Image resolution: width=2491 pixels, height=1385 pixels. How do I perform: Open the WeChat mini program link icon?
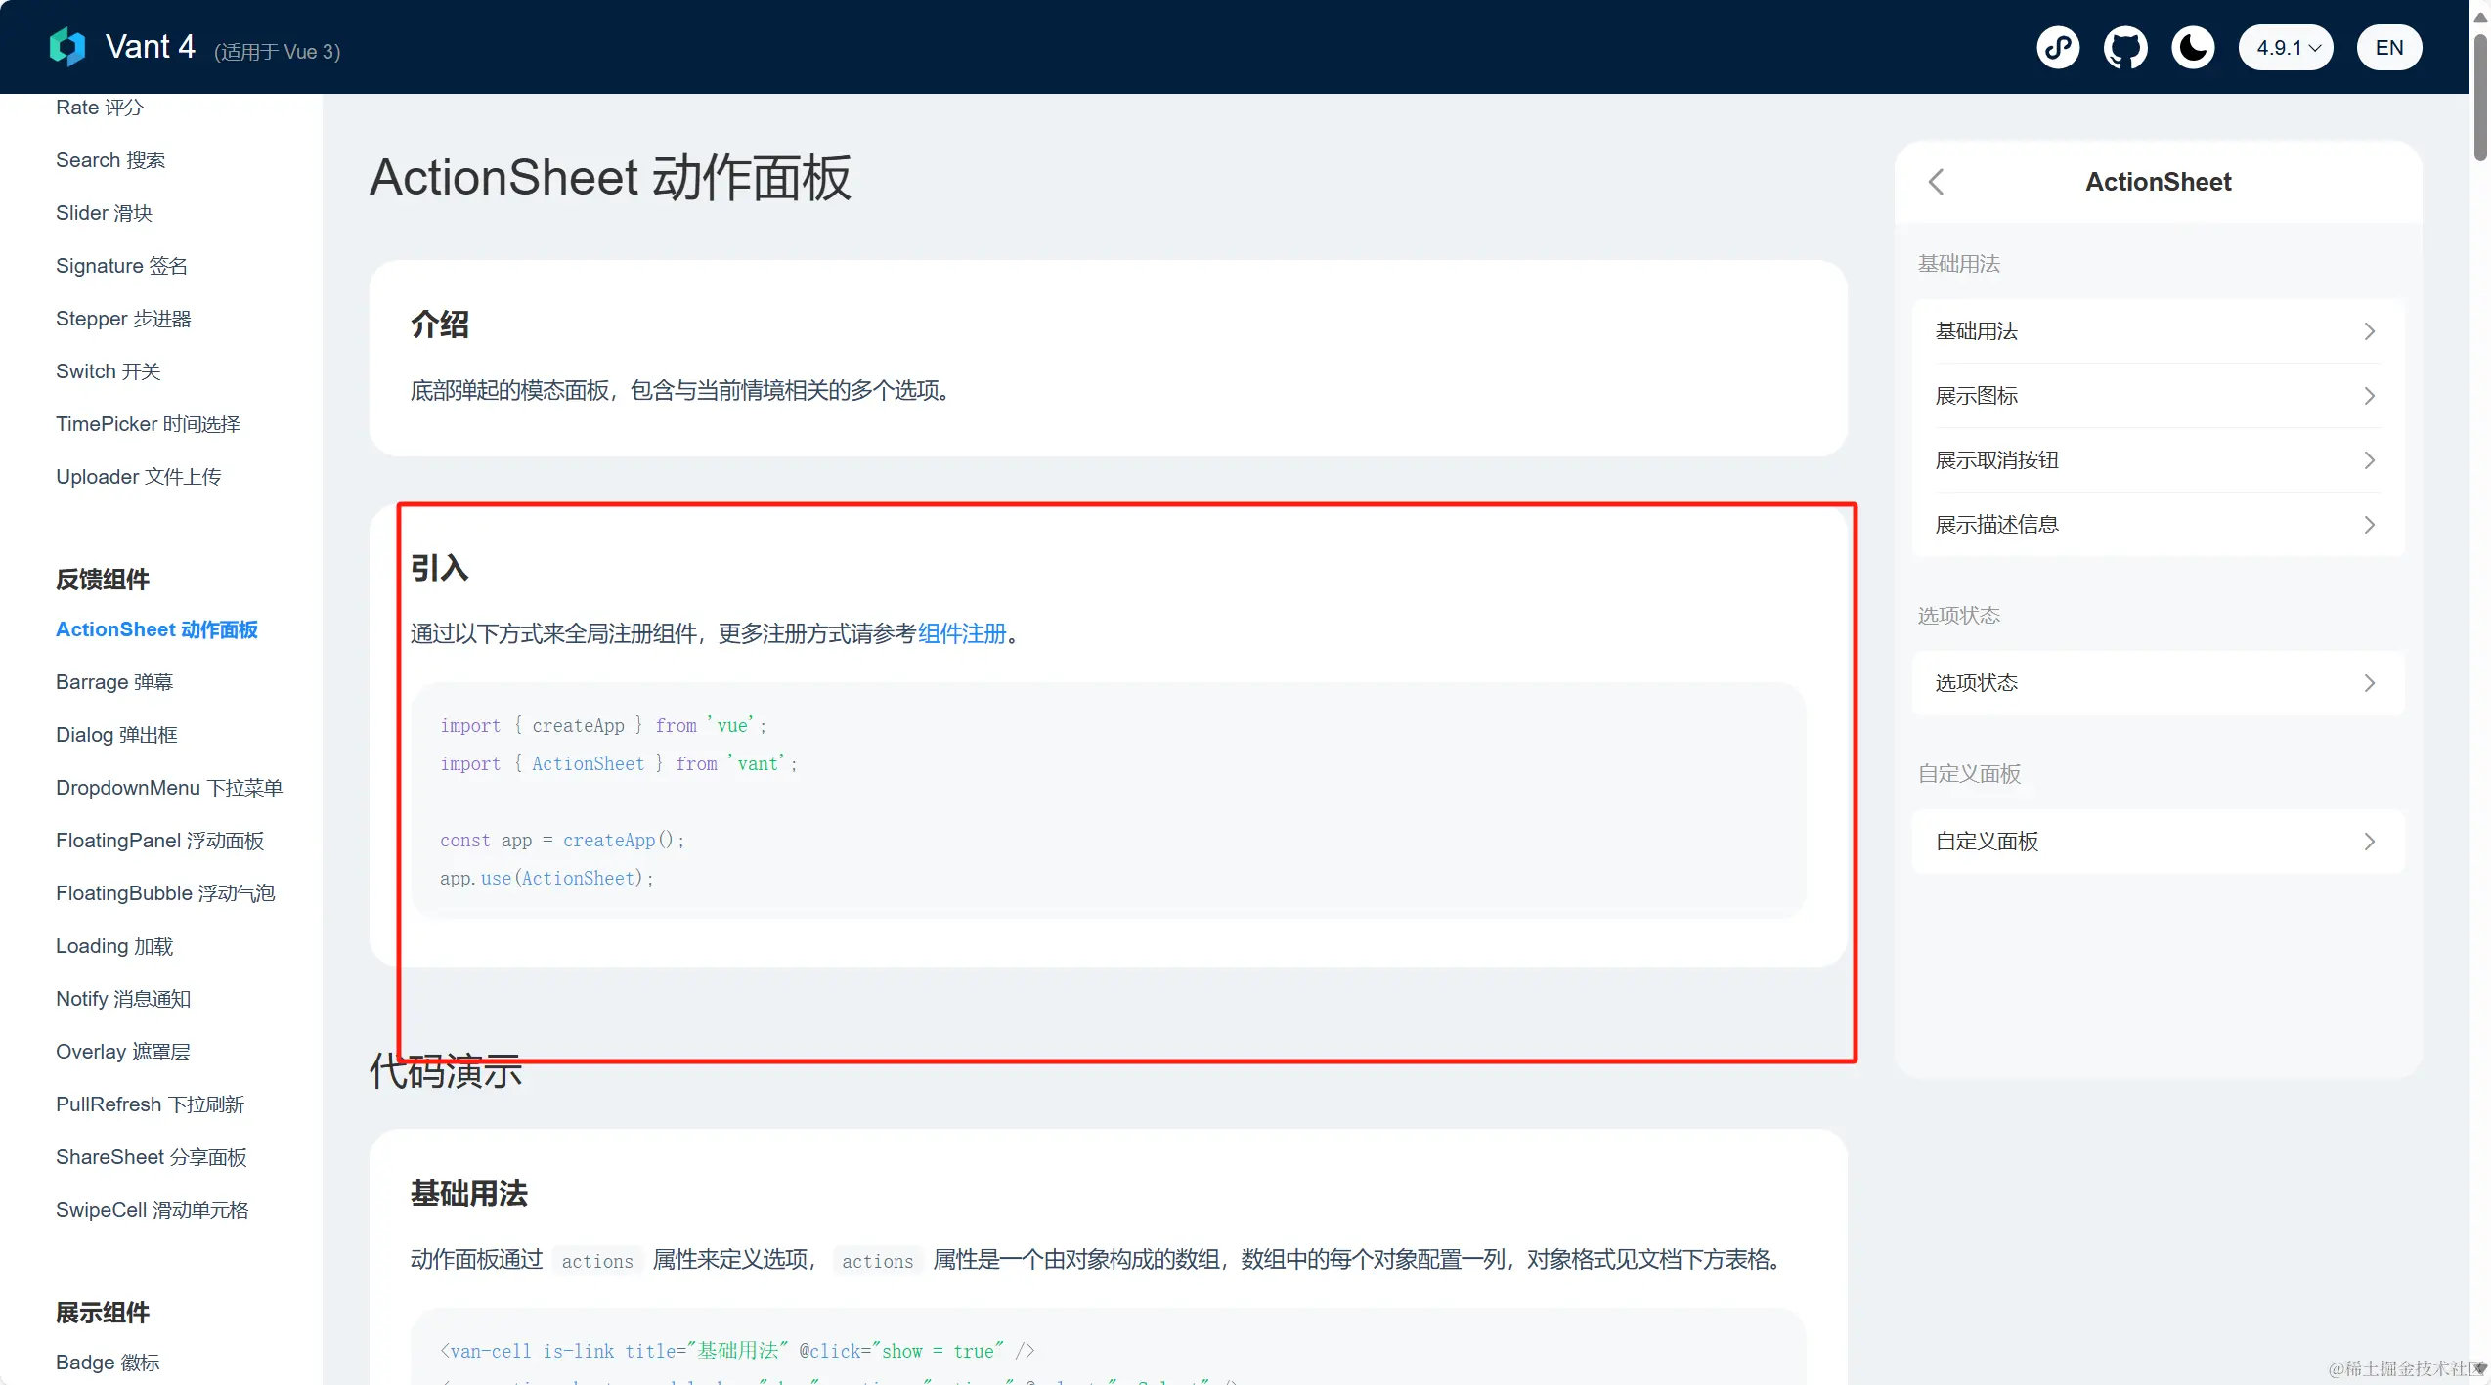point(2058,47)
